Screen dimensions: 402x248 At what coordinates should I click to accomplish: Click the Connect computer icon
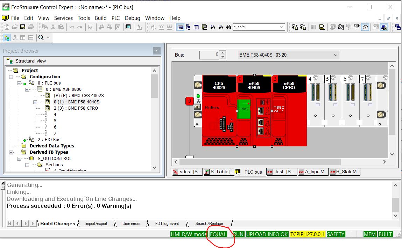(x=322, y=27)
